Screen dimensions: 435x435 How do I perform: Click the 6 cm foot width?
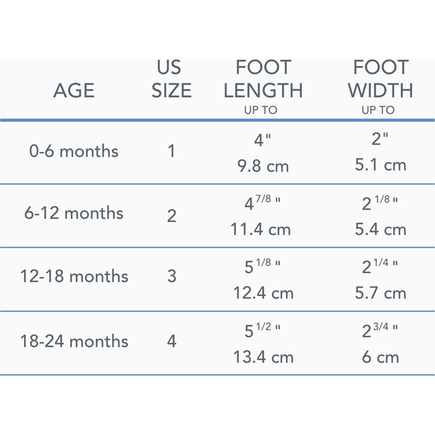pyautogui.click(x=380, y=357)
